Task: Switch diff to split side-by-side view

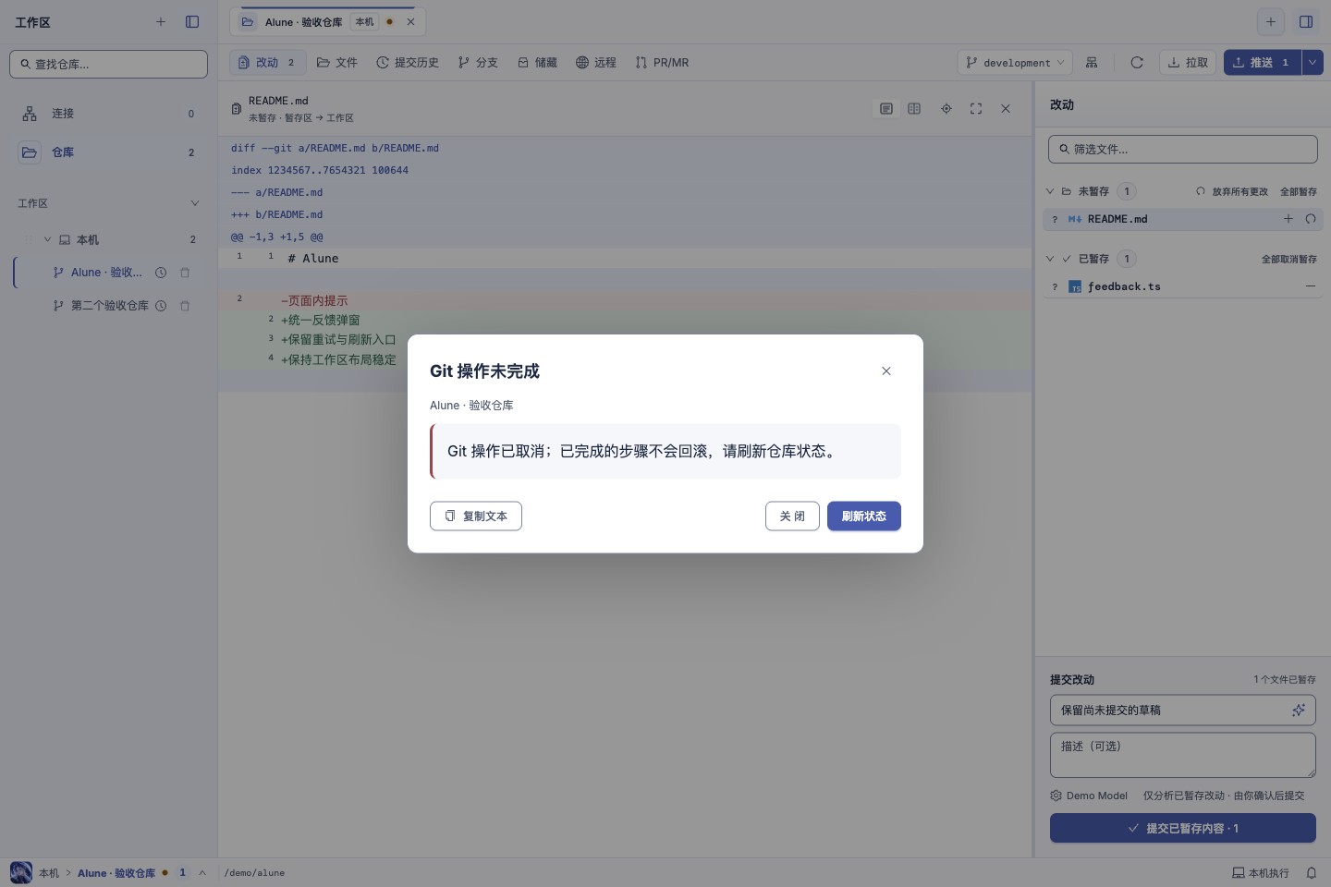Action: 914,109
